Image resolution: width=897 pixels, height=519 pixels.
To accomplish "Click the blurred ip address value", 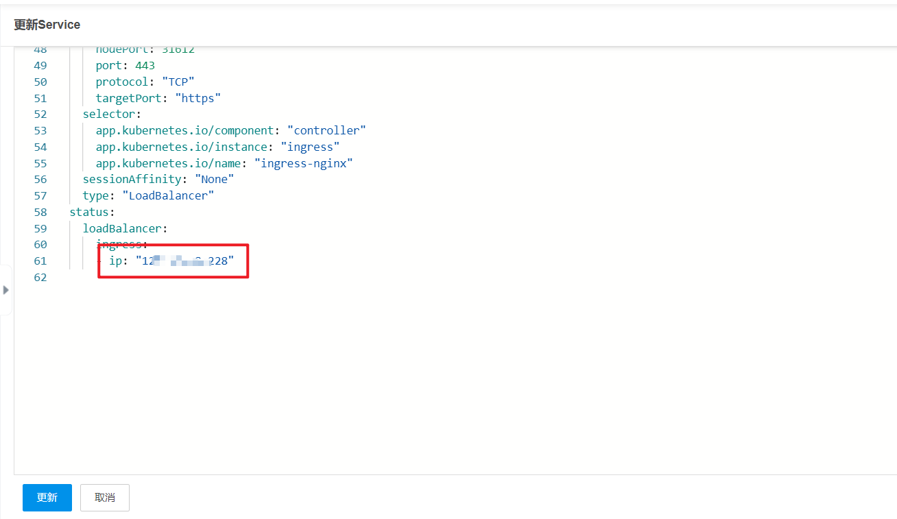I will pyautogui.click(x=185, y=261).
